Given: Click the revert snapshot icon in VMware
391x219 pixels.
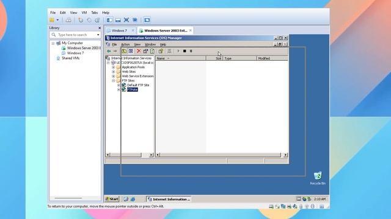Looking at the screenshot, I should tap(89, 20).
